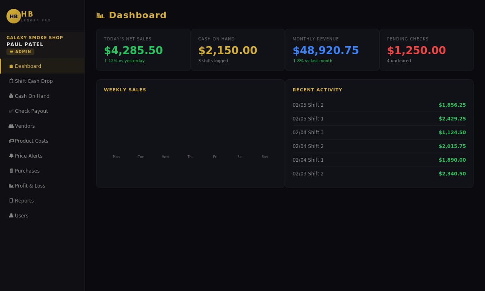The height and width of the screenshot is (291, 485).
Task: Click the chart icon for Profit & Loss
Action: 11,186
